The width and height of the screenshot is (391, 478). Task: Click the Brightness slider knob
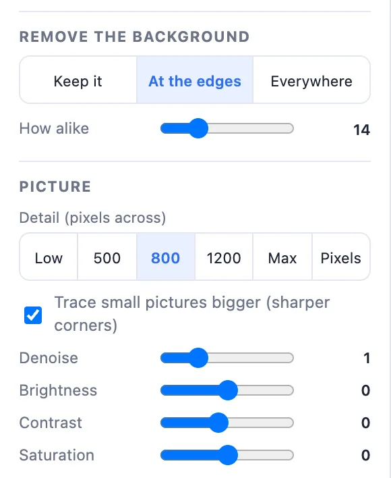tap(228, 390)
